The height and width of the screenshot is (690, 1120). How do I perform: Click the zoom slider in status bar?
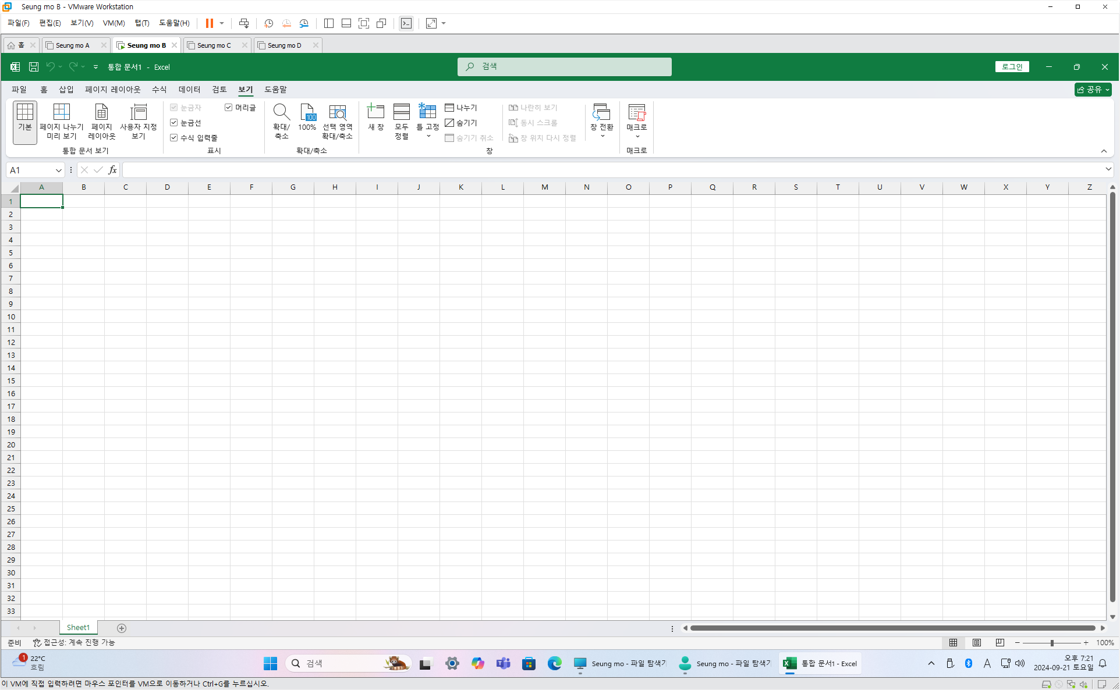(1052, 643)
